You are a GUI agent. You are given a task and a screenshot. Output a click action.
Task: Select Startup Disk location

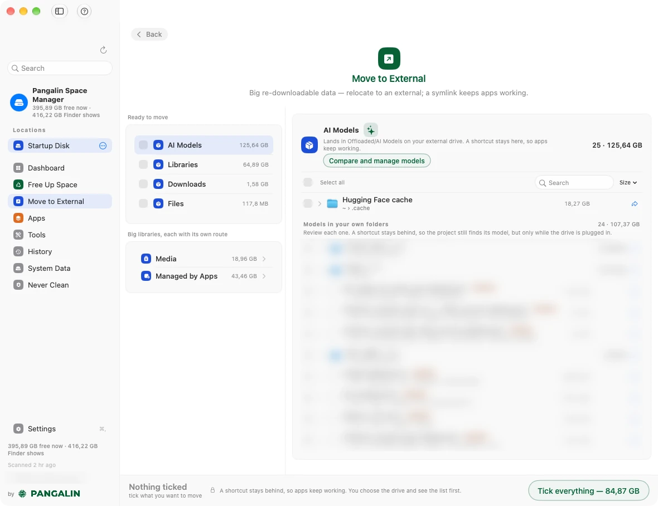pos(60,146)
